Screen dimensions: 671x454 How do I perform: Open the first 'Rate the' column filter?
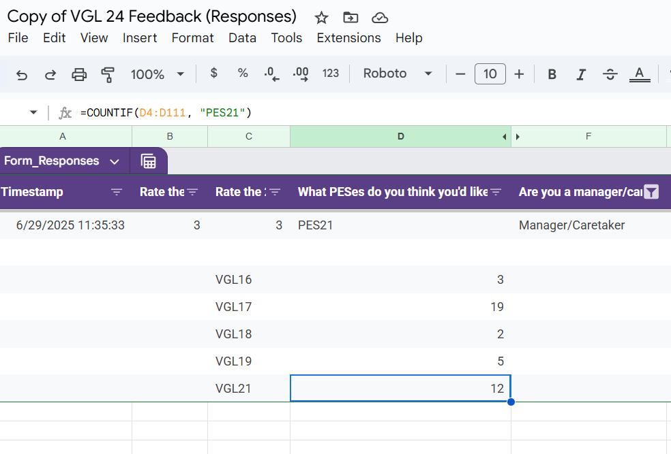pyautogui.click(x=192, y=192)
